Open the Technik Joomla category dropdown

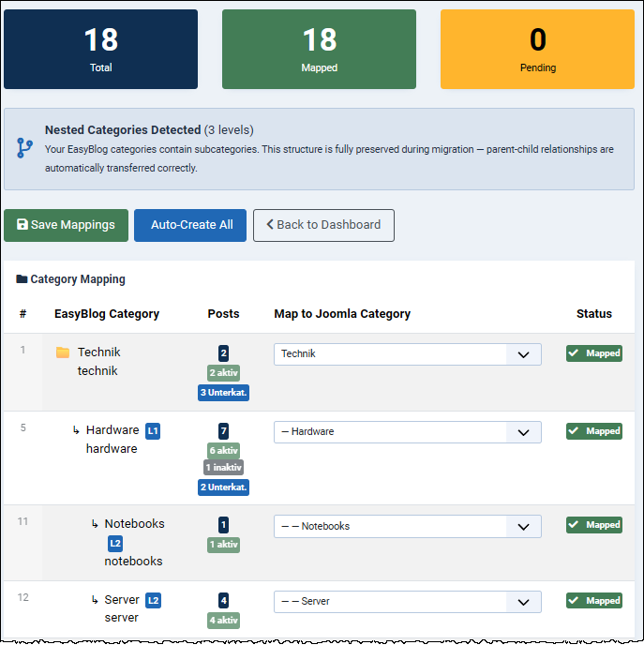(407, 354)
